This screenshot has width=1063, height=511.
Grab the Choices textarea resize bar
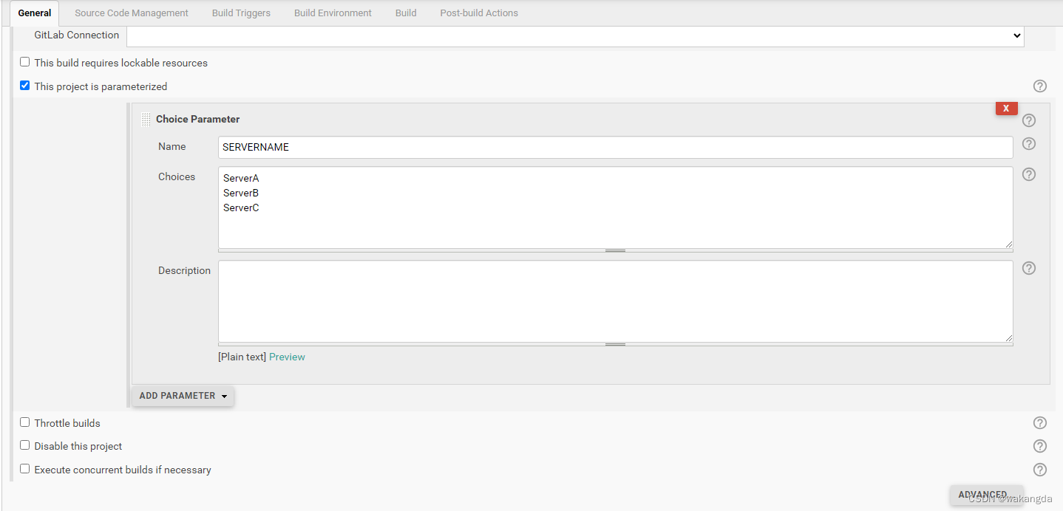coord(615,251)
